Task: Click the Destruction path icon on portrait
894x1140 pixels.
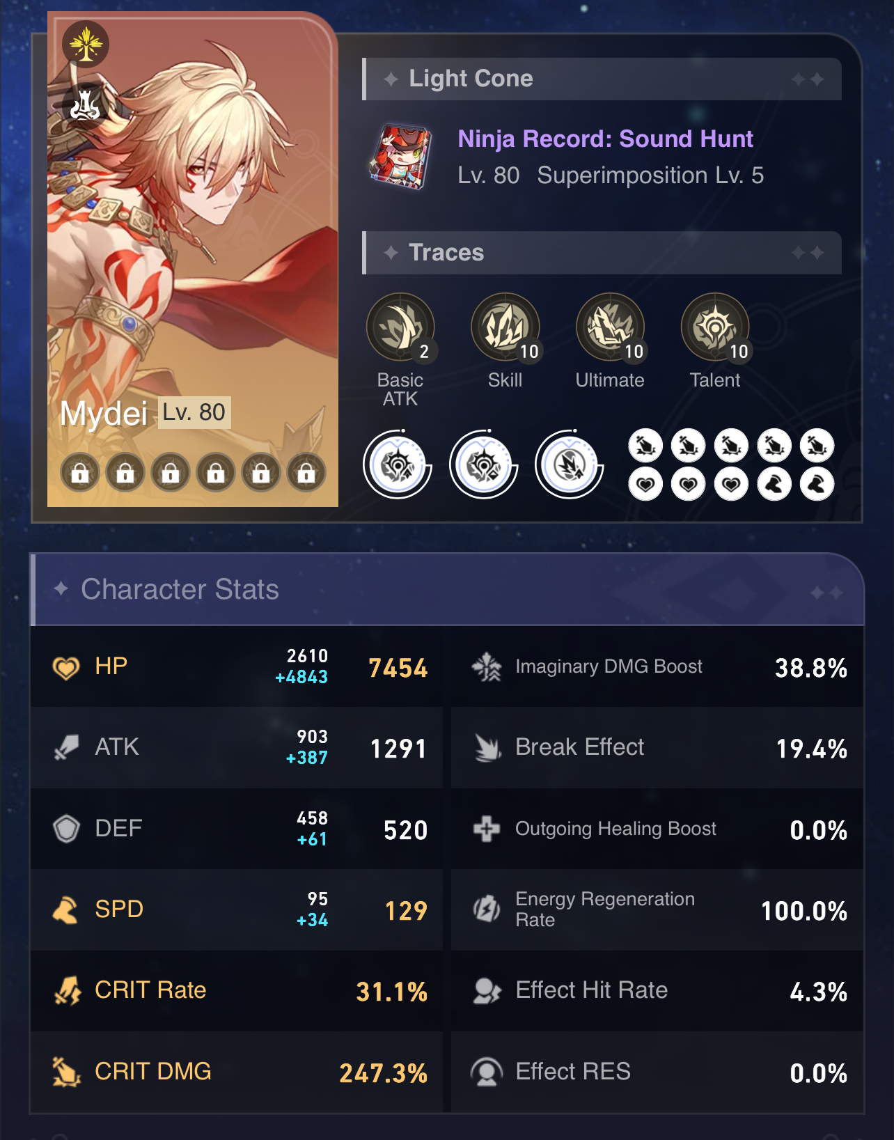Action: click(x=85, y=106)
